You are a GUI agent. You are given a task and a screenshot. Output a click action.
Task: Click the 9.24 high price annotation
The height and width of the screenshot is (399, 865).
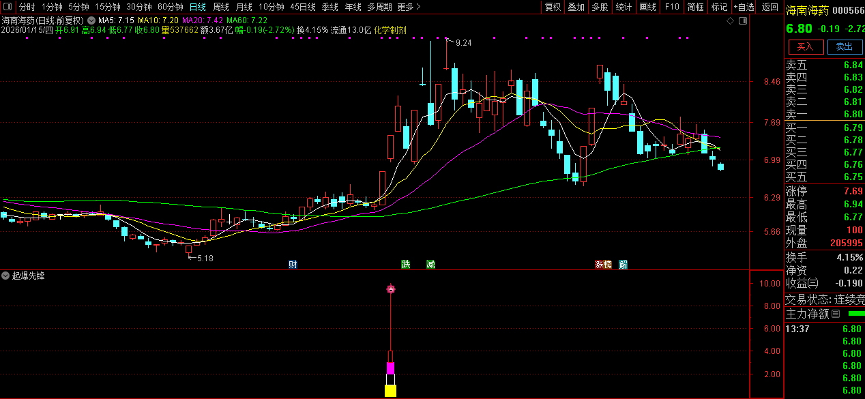click(x=463, y=43)
